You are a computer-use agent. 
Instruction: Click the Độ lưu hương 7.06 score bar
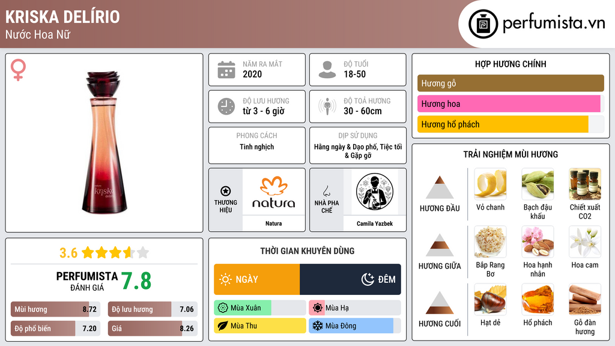click(x=153, y=309)
